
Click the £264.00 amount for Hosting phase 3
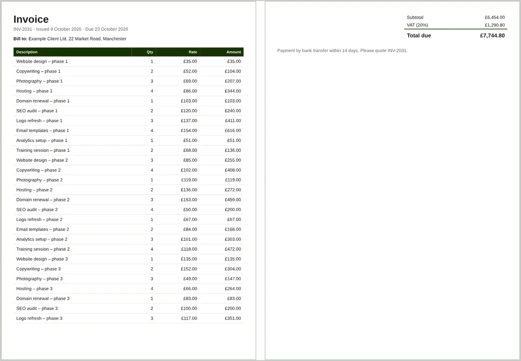click(x=233, y=289)
